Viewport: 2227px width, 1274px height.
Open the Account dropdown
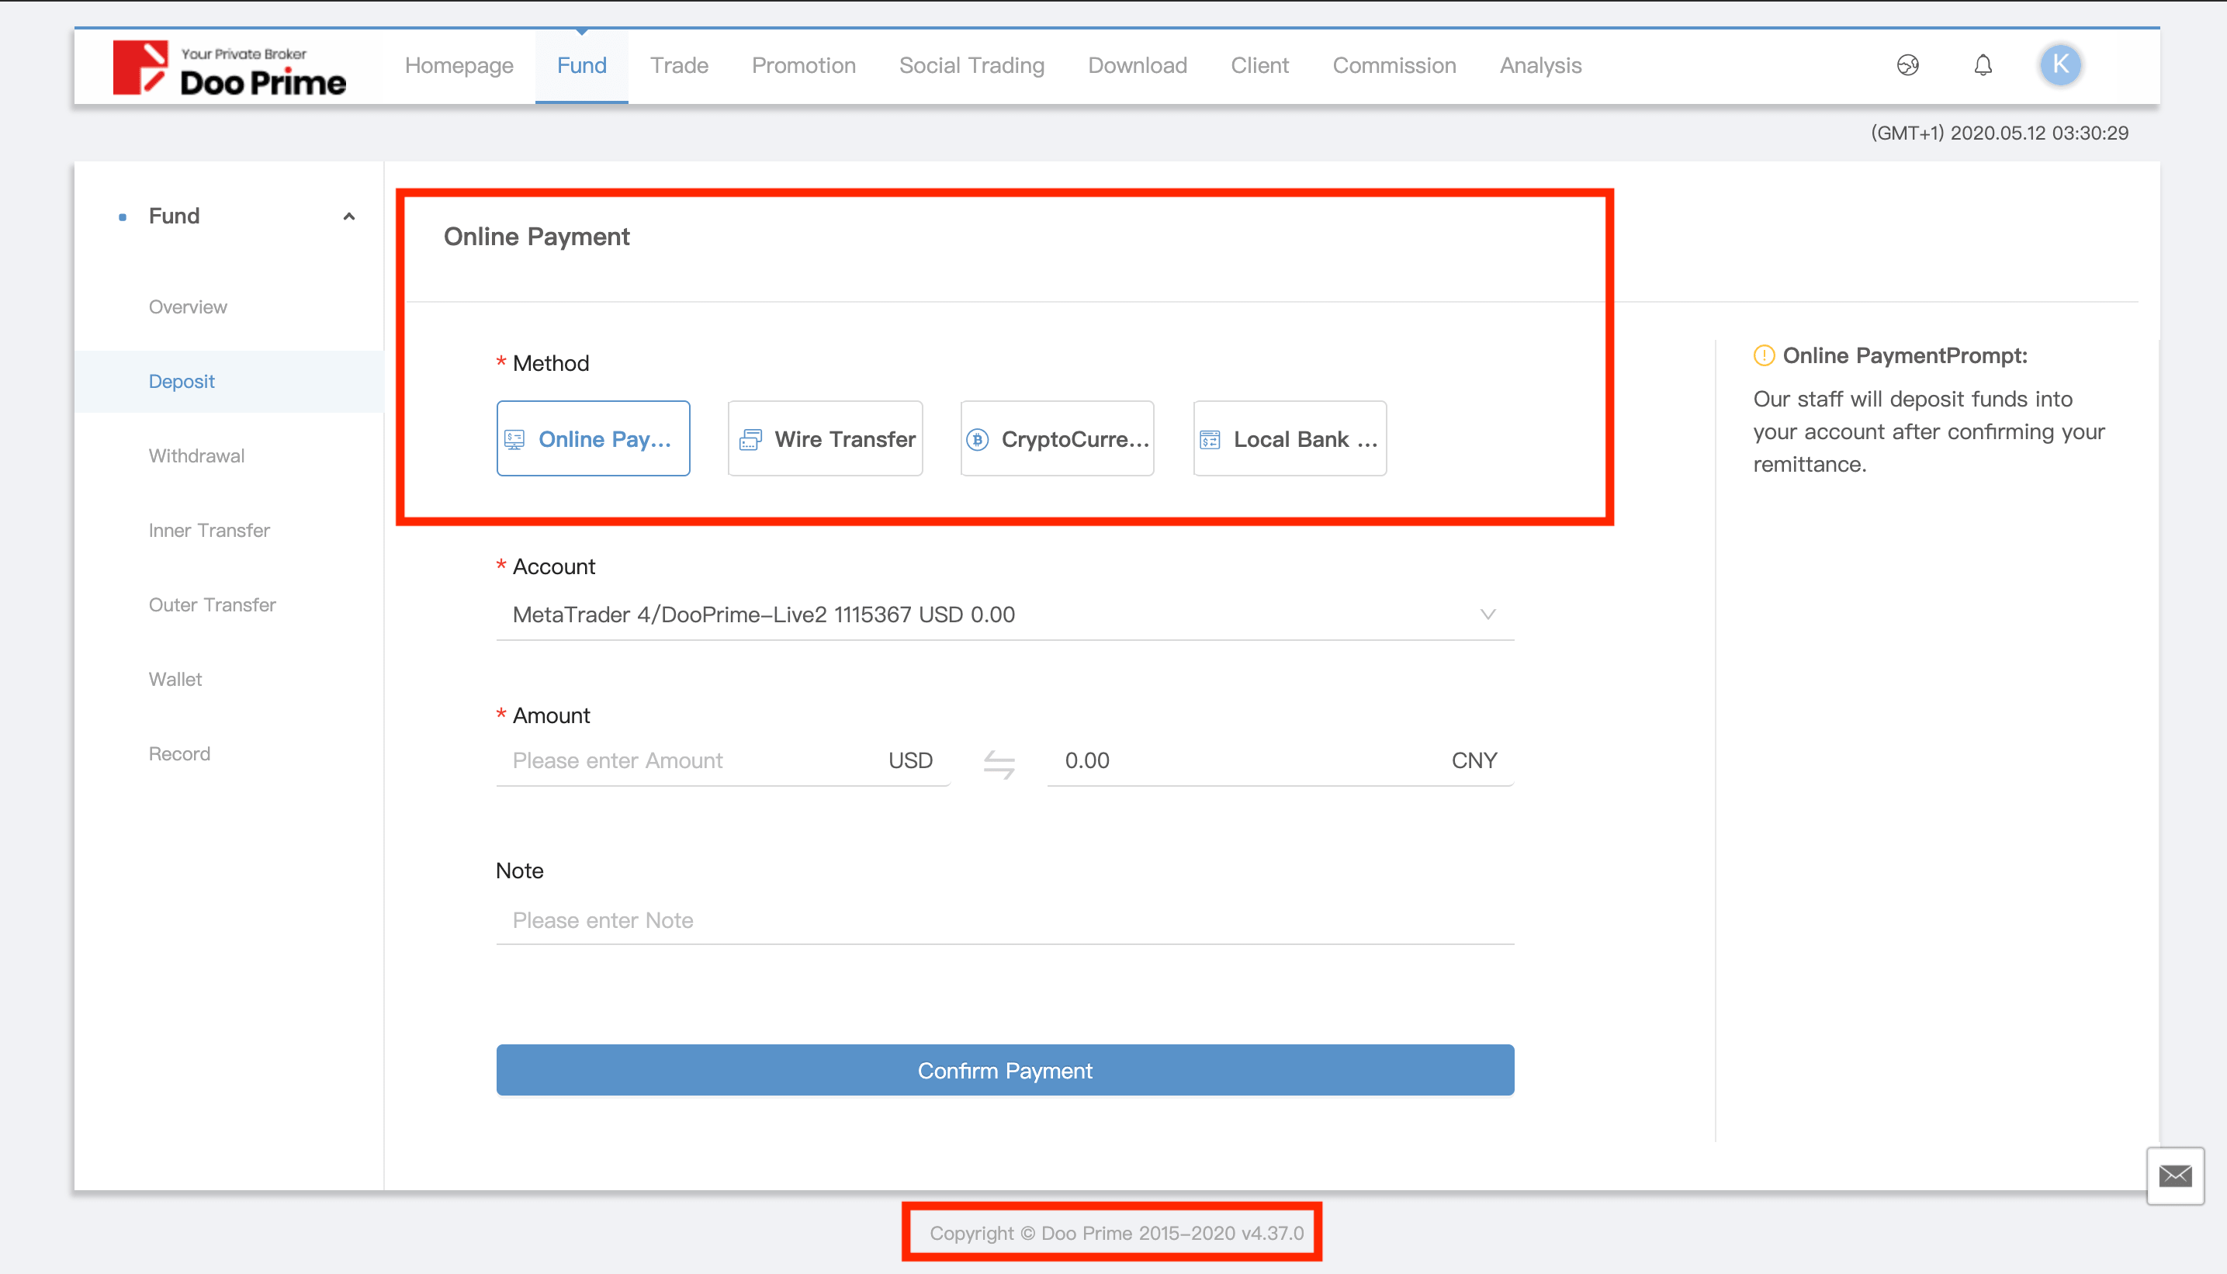pyautogui.click(x=1005, y=614)
